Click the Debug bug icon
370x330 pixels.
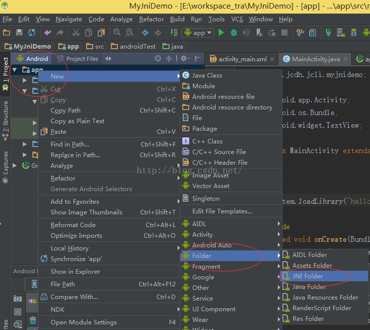click(x=234, y=32)
